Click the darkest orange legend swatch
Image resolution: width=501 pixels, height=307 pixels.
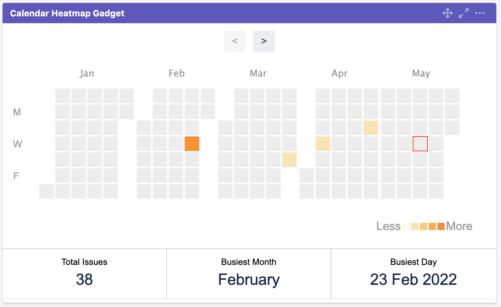[x=441, y=226]
